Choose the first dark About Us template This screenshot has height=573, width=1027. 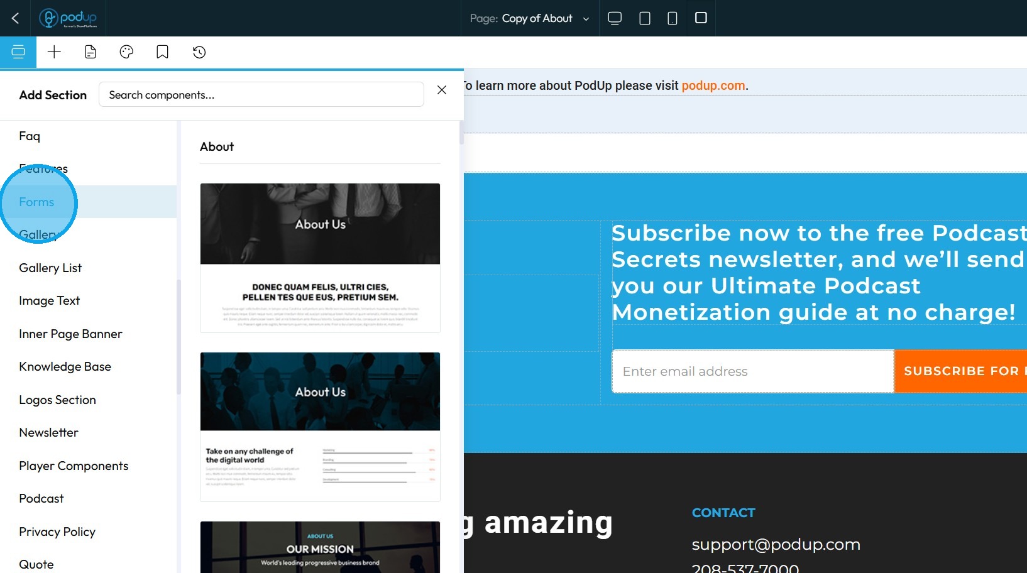(x=320, y=258)
